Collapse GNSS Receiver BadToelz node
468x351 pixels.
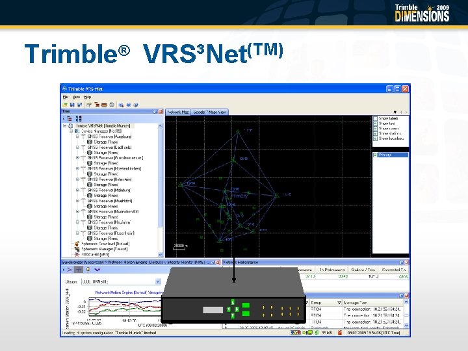point(77,147)
